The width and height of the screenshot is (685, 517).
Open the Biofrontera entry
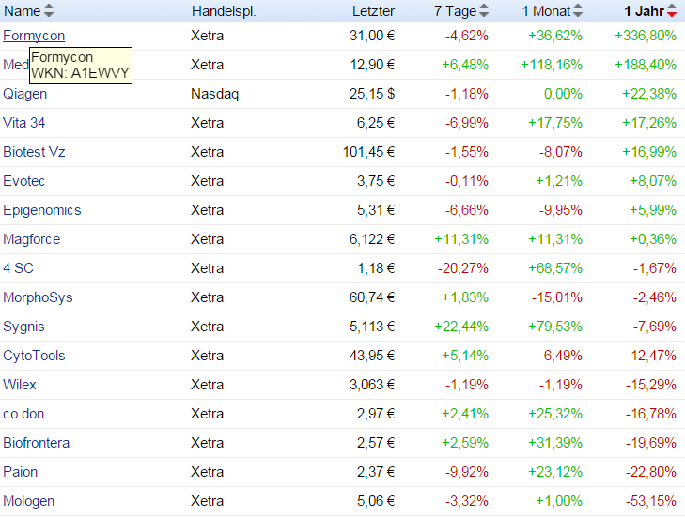(x=37, y=443)
